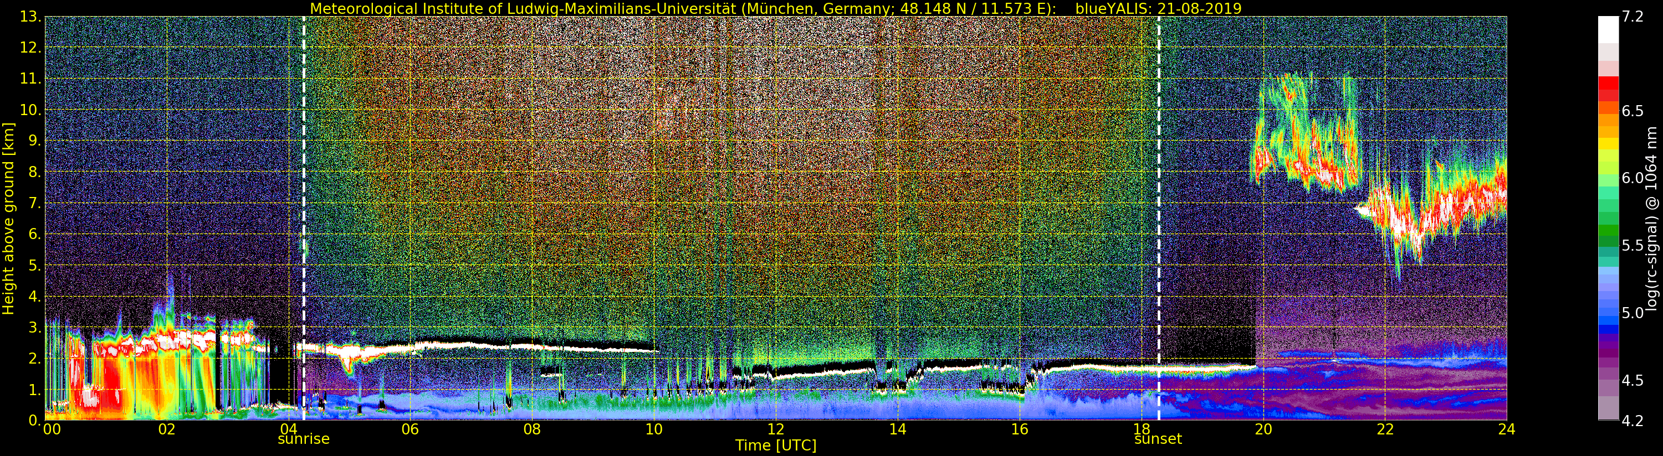
Task: Click the white dashed sunset line
Action: (1159, 194)
